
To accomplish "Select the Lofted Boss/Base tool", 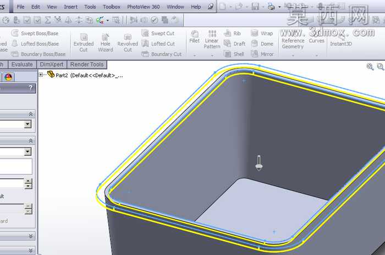I will 35,44.
